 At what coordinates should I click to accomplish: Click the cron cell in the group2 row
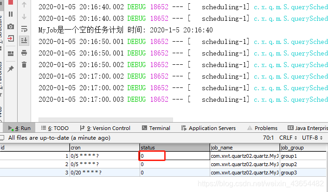(x=104, y=164)
